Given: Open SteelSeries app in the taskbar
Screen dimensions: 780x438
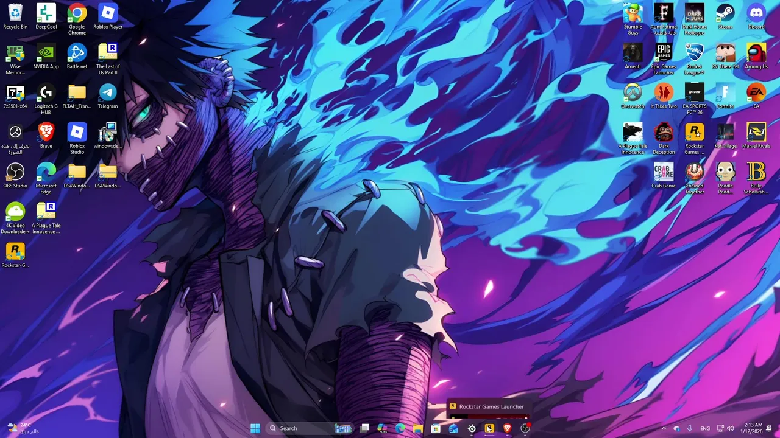Looking at the screenshot, I should tap(472, 428).
